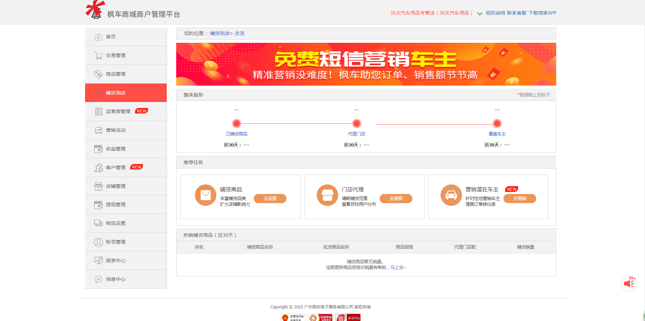Open 物流设置 via the truck icon
The image size is (645, 321).
(x=99, y=223)
